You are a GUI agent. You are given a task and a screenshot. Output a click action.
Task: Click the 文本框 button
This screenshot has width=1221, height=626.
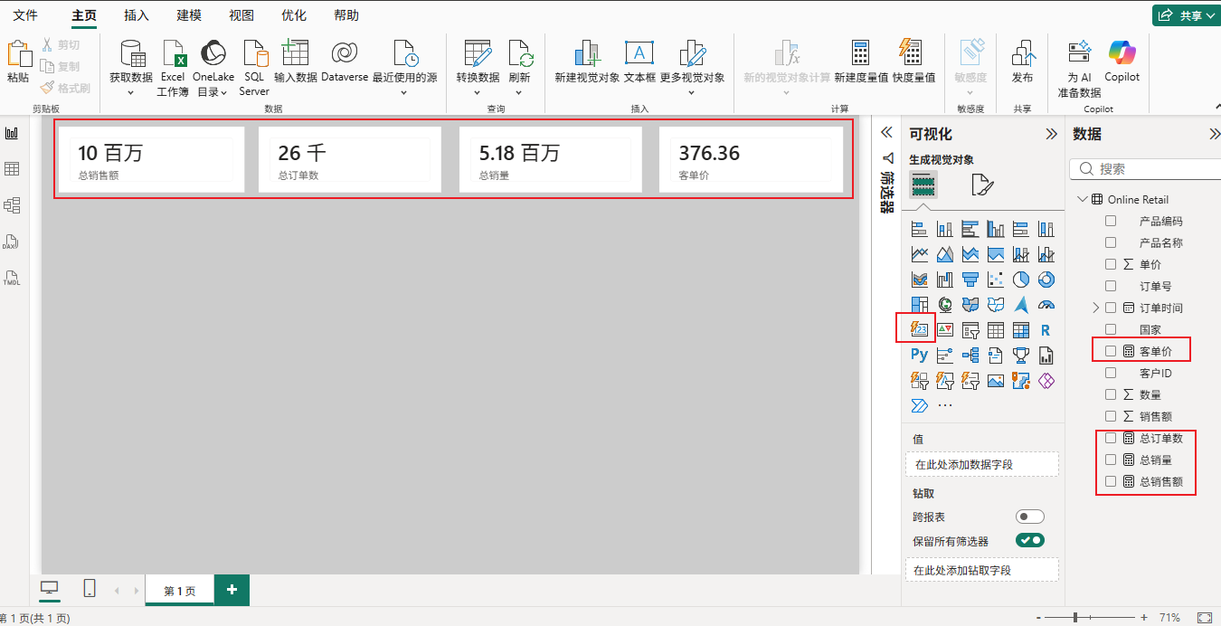[x=639, y=62]
